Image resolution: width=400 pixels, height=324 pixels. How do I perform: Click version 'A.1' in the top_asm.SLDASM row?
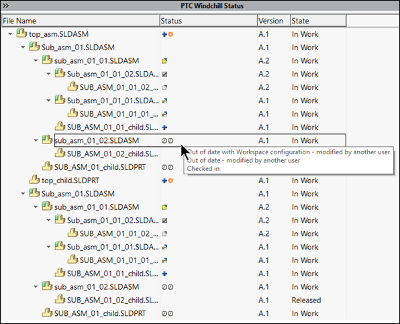(x=264, y=34)
